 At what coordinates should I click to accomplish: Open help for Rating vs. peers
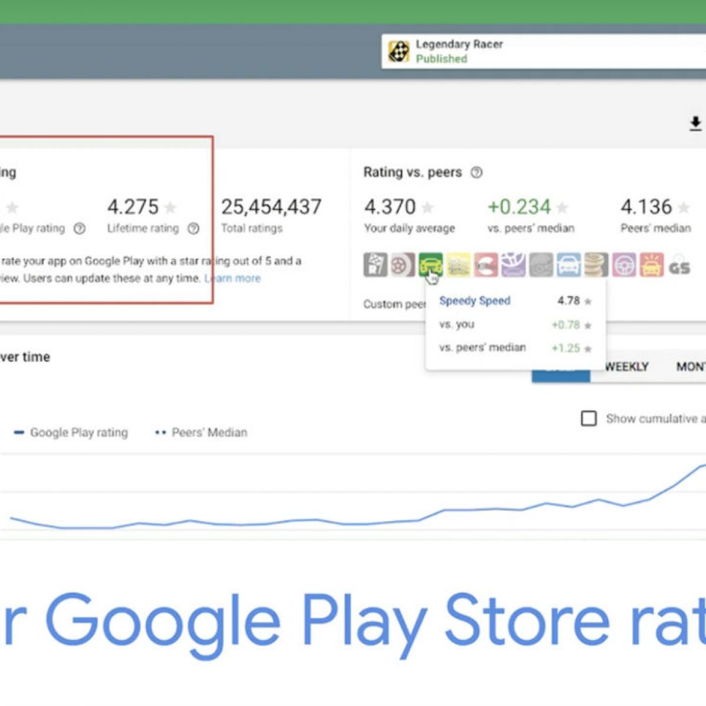(x=477, y=172)
